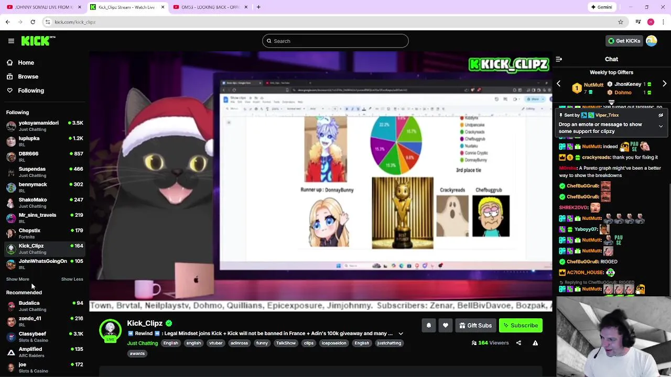Image resolution: width=671 pixels, height=377 pixels.
Task: Reload the page
Action: point(33,22)
